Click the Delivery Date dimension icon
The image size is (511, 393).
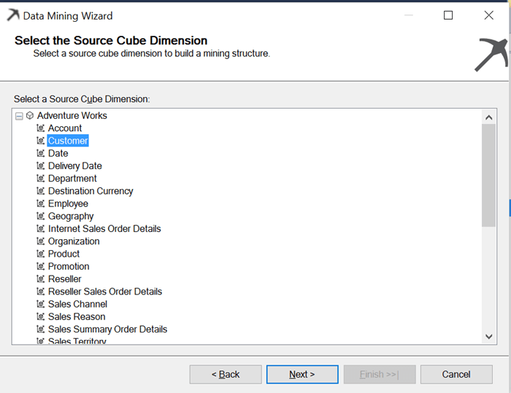pos(40,166)
